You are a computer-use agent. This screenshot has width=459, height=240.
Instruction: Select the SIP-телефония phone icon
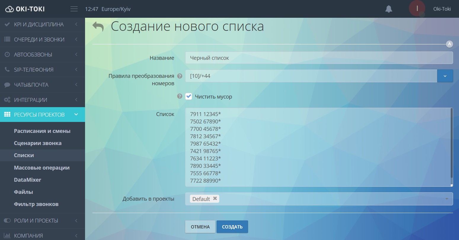click(x=7, y=70)
